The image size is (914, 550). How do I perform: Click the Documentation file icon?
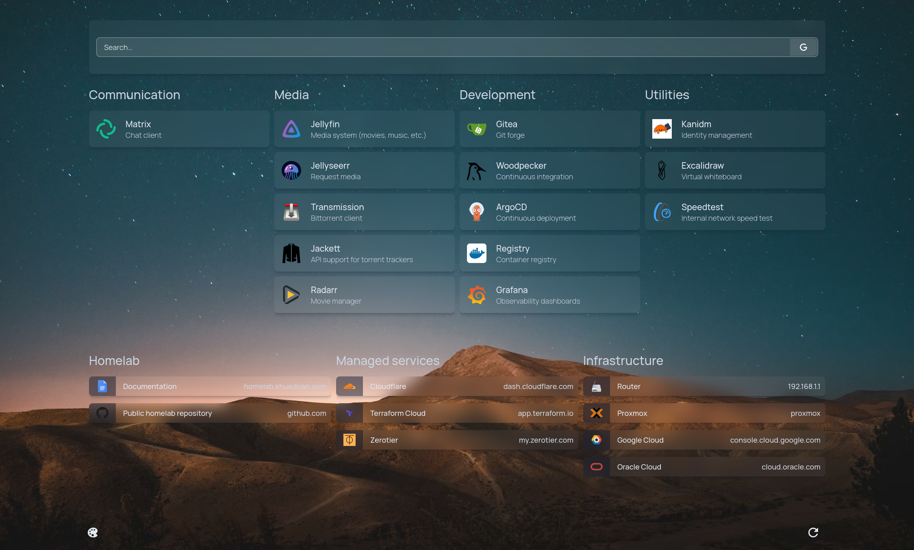102,386
